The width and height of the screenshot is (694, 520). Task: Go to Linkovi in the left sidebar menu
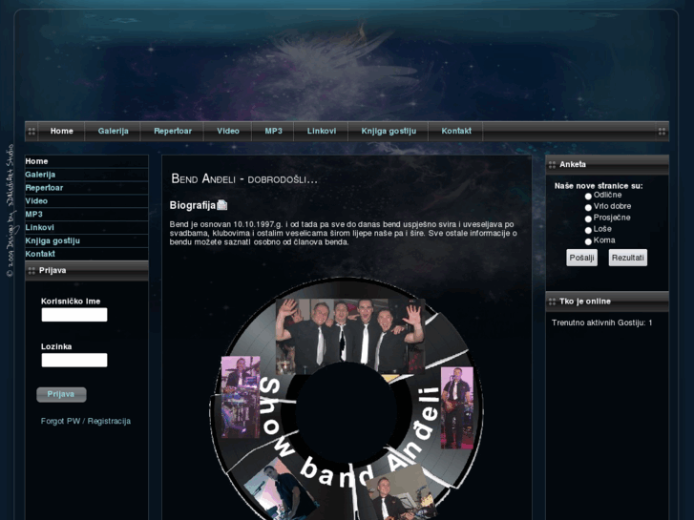tap(87, 228)
